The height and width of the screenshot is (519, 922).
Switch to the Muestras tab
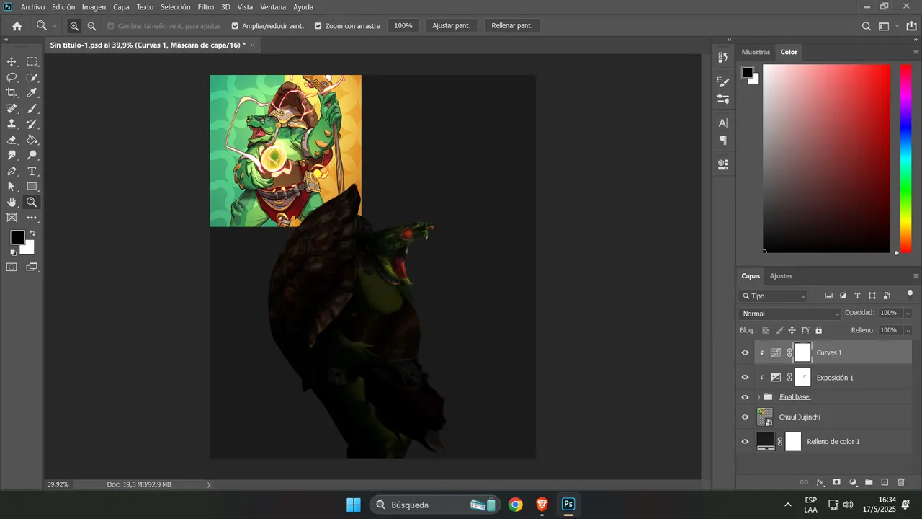click(x=756, y=52)
